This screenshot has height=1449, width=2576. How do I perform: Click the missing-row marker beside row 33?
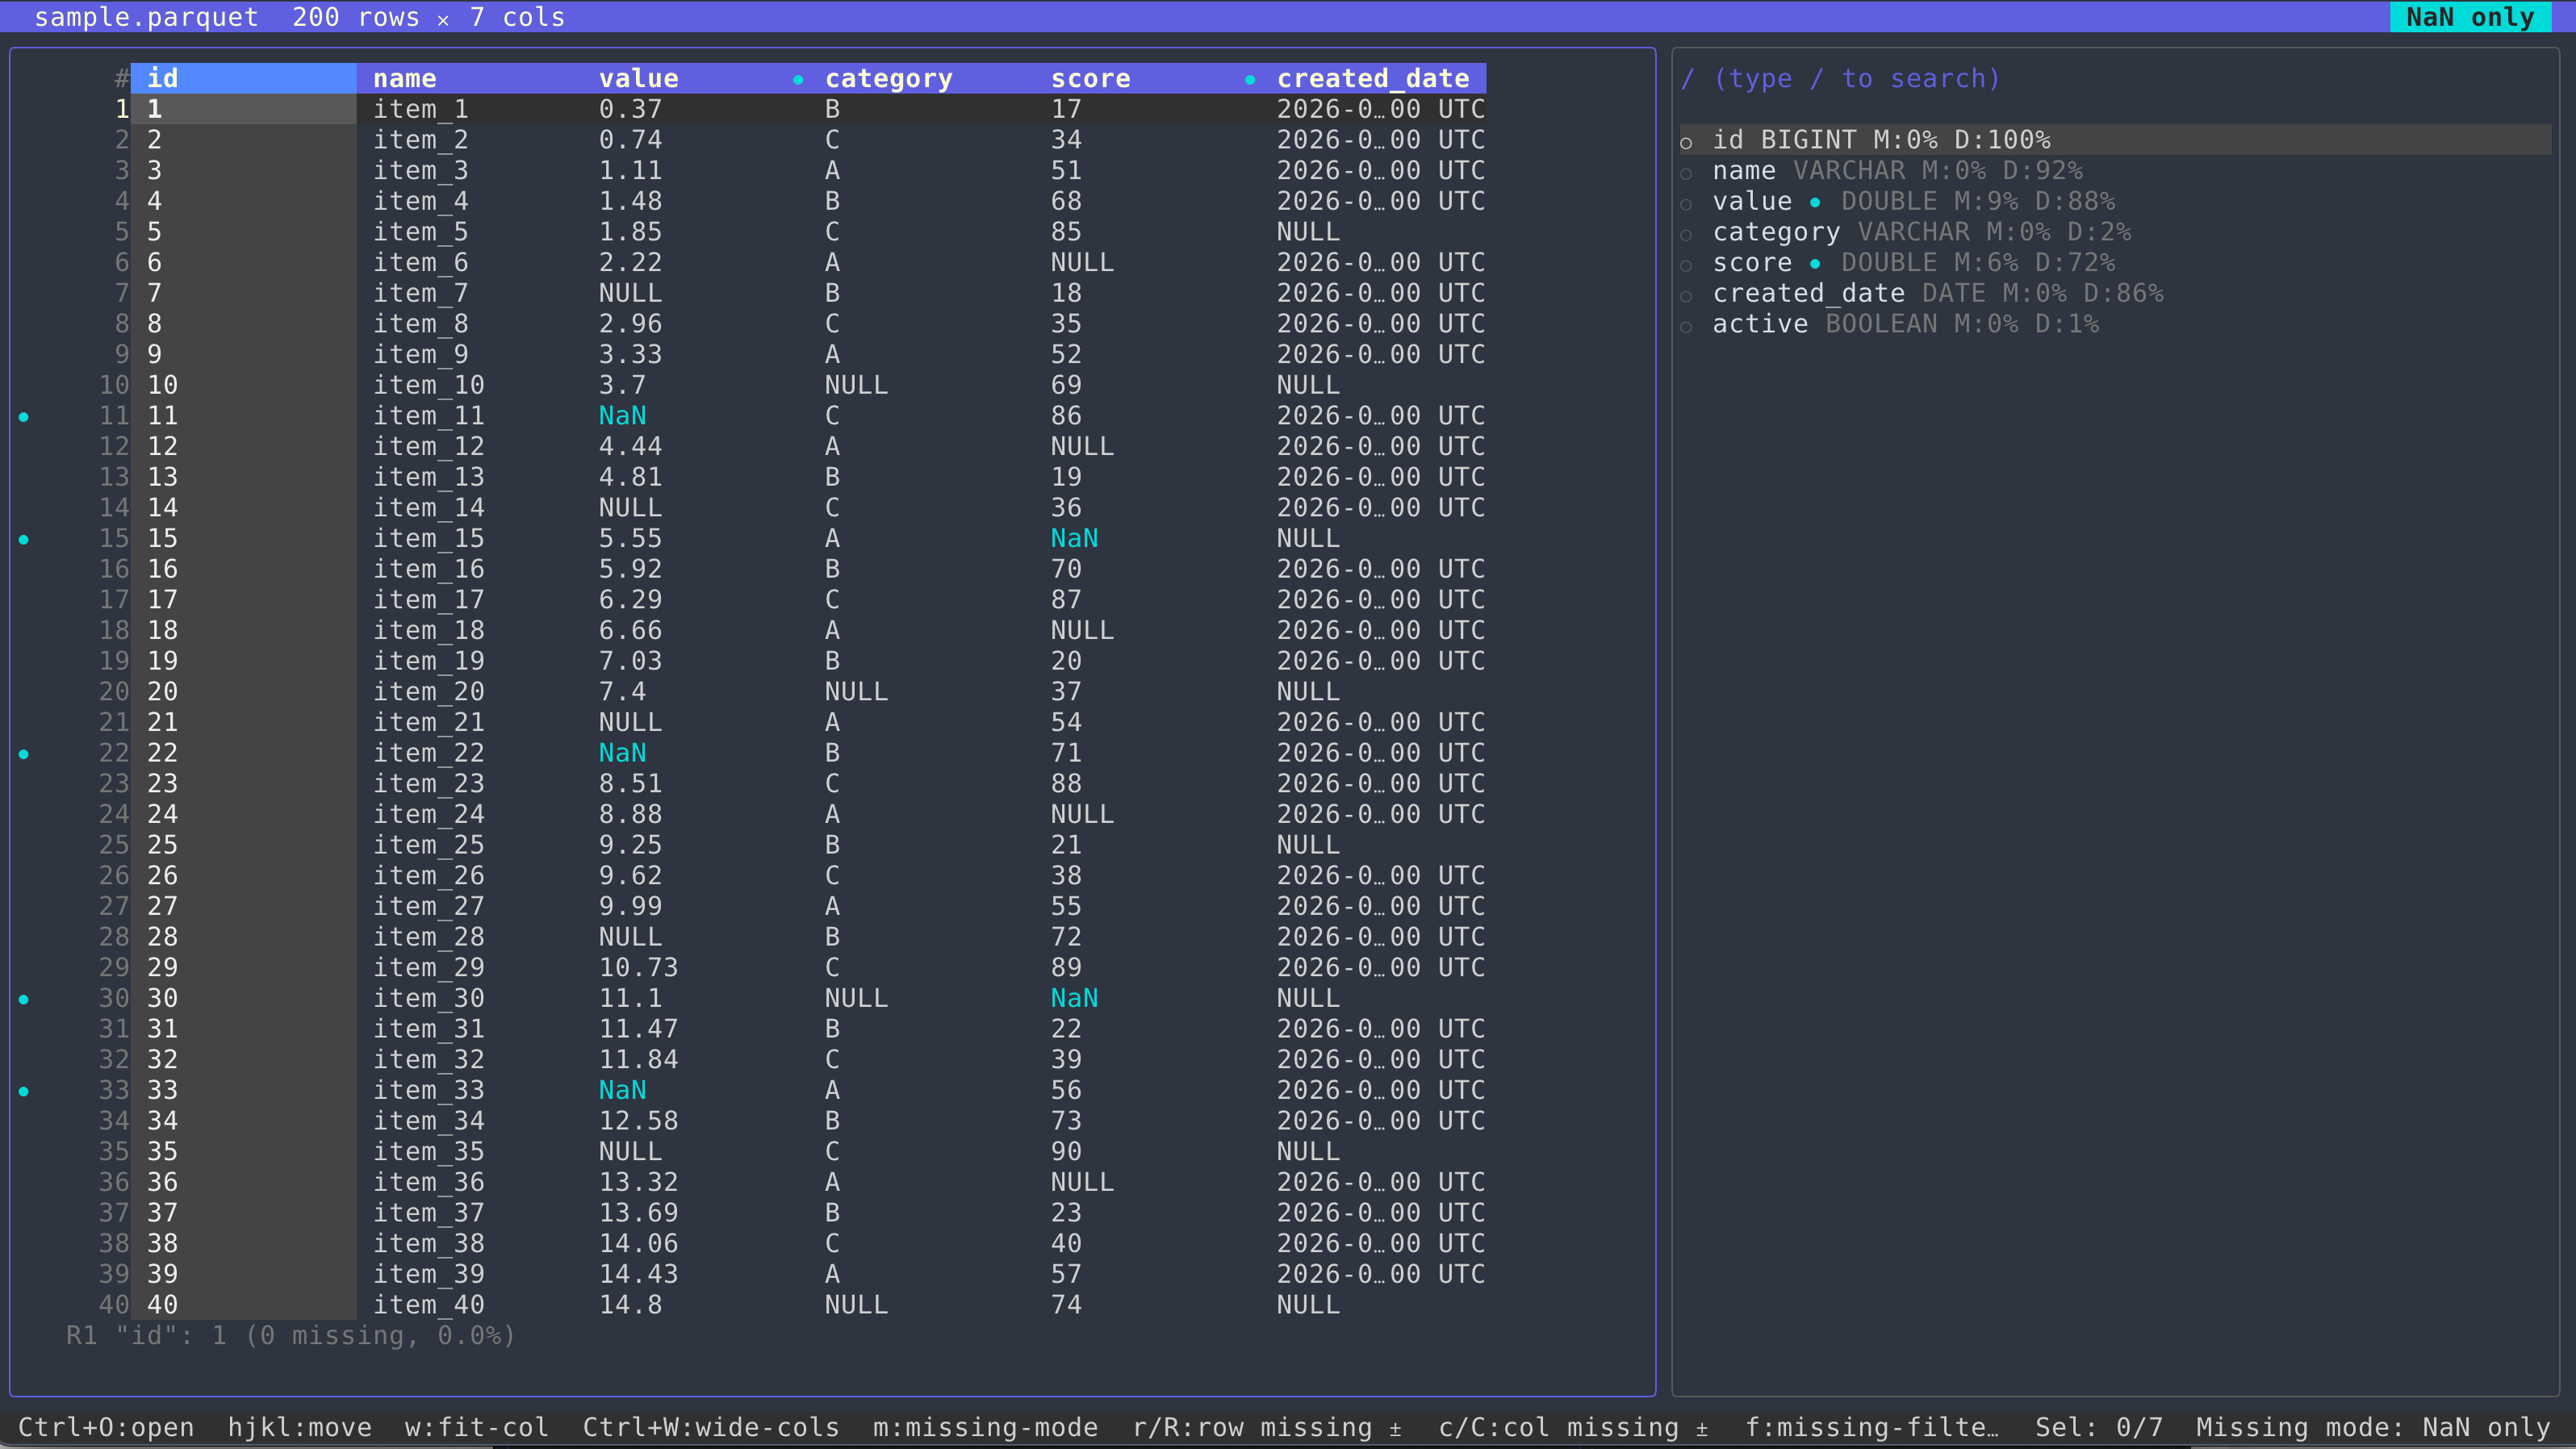24,1090
